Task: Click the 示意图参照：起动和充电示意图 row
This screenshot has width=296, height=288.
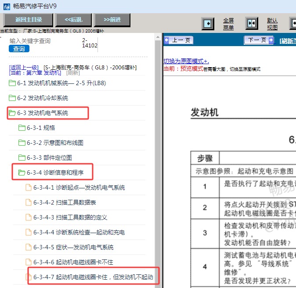Action: tap(244, 171)
